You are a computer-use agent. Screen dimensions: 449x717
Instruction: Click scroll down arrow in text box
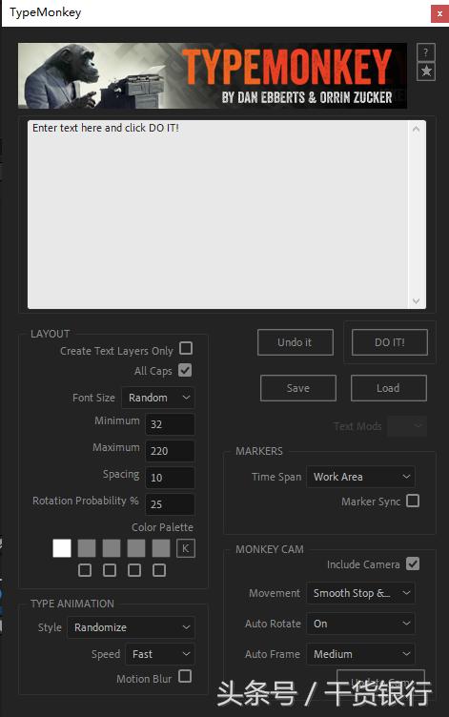point(416,300)
